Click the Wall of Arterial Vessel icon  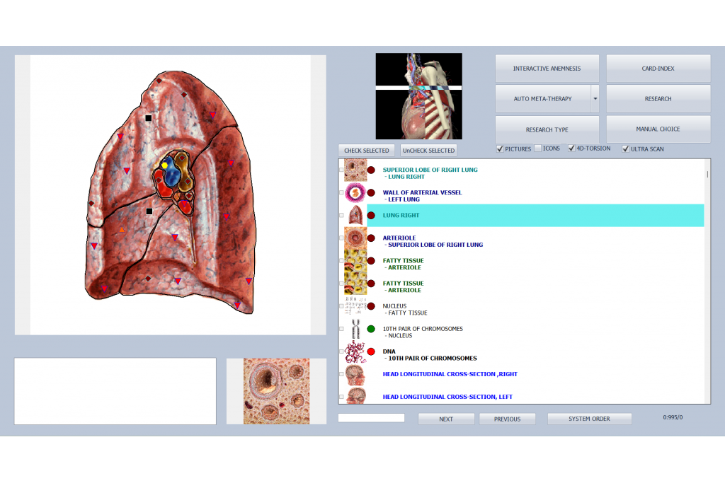pos(355,193)
